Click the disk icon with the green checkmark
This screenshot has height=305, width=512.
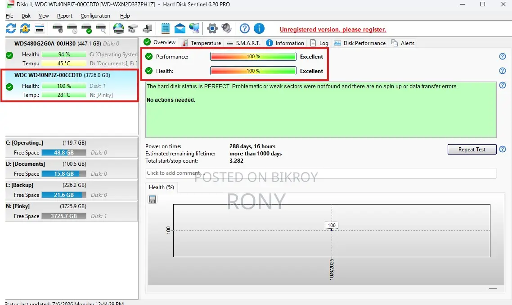[x=86, y=29]
